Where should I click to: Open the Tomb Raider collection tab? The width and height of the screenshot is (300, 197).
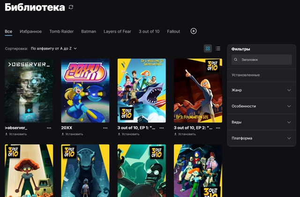click(61, 31)
